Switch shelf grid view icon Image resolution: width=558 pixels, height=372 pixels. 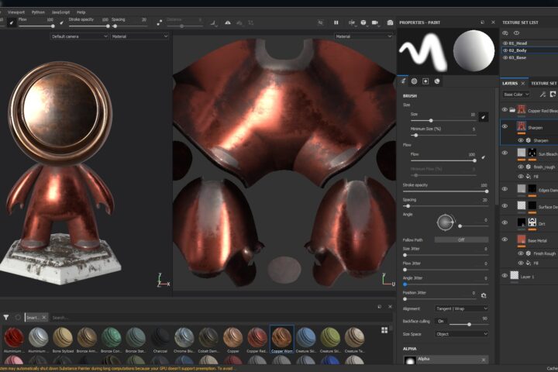click(384, 330)
